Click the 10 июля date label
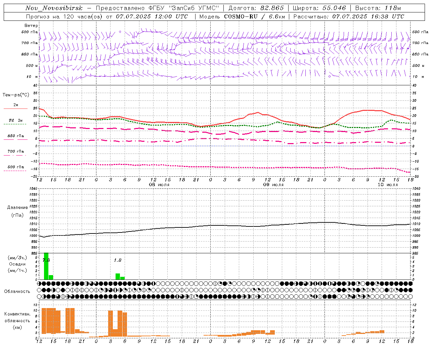 click(x=388, y=185)
